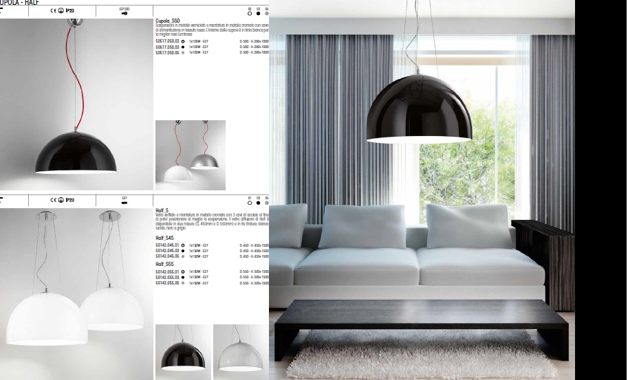Viewport: 628px width, 380px height.
Task: Select the Half_S55 heading
Action: click(164, 265)
